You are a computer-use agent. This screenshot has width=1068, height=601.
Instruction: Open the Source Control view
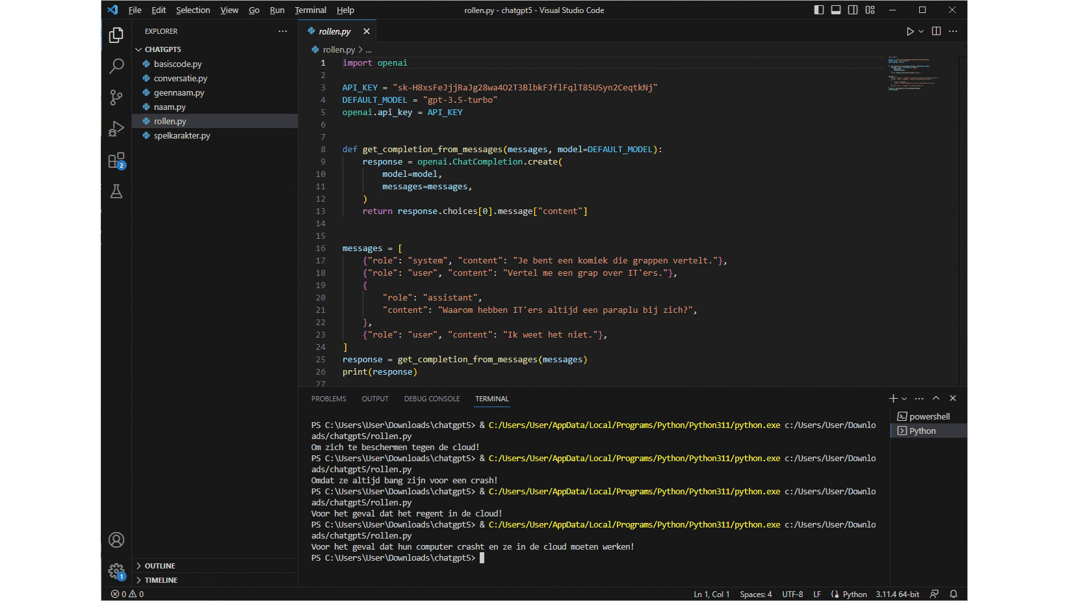click(116, 98)
